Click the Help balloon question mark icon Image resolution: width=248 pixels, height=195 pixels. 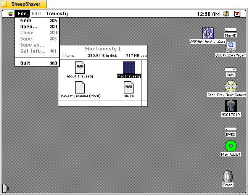(226, 14)
